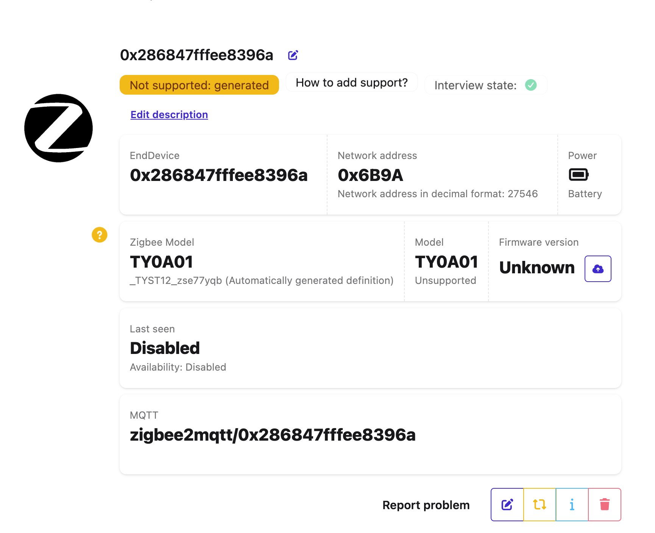This screenshot has width=655, height=533.
Task: Click the yellow question mark icon
Action: point(100,235)
